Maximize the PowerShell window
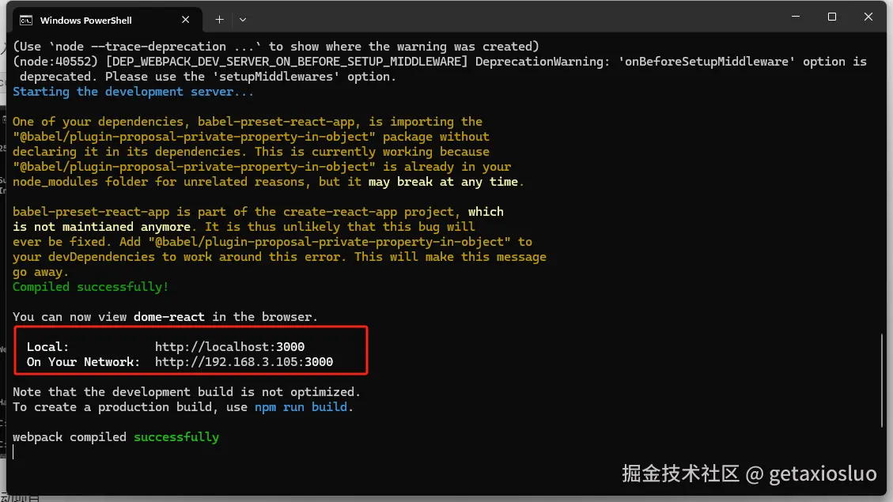This screenshot has height=502, width=893. tap(832, 17)
